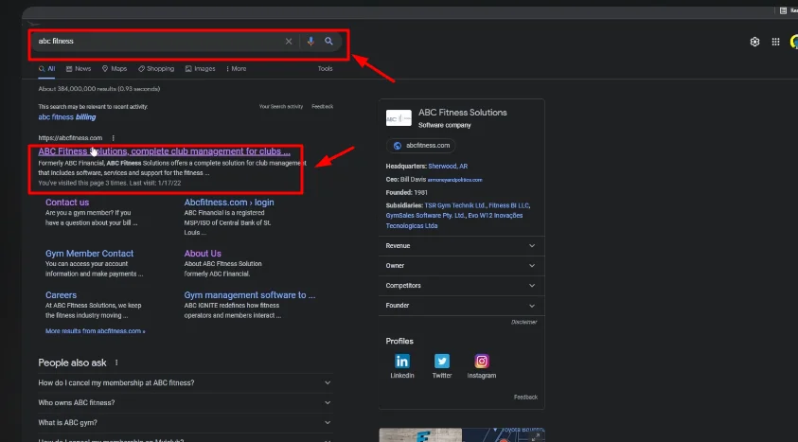
Task: Open the About Us sitelink
Action: pyautogui.click(x=203, y=254)
